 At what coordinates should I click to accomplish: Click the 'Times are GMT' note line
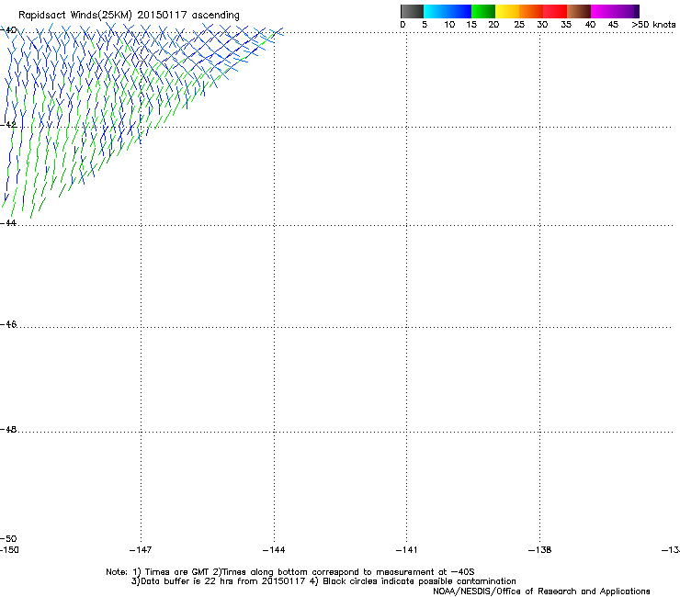pos(290,572)
